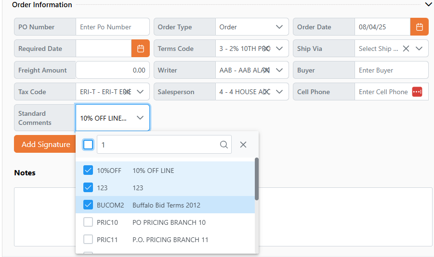
Task: Toggle the select-all checkbox in dropdown
Action: [x=88, y=145]
